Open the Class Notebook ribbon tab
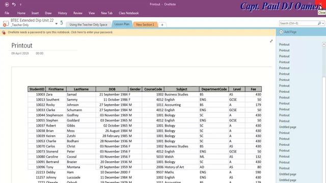This screenshot has width=326, height=183. [x=129, y=13]
